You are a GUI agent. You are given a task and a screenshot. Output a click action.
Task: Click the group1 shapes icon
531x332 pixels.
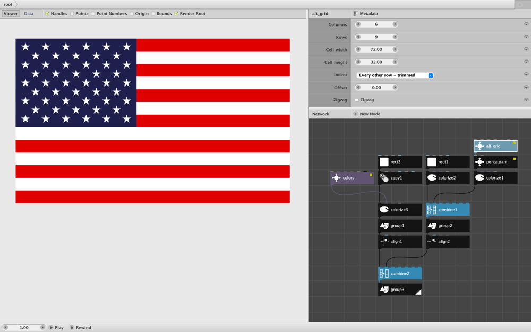pyautogui.click(x=384, y=226)
